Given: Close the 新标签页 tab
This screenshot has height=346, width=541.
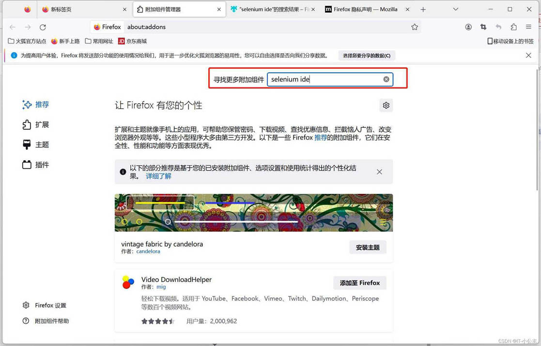Looking at the screenshot, I should 124,9.
